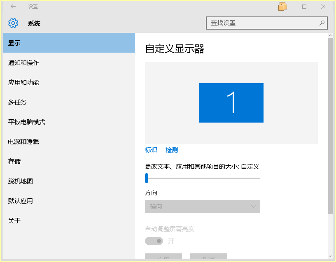Click the 自定义显示器 heading
This screenshot has height=262, width=336.
point(175,49)
